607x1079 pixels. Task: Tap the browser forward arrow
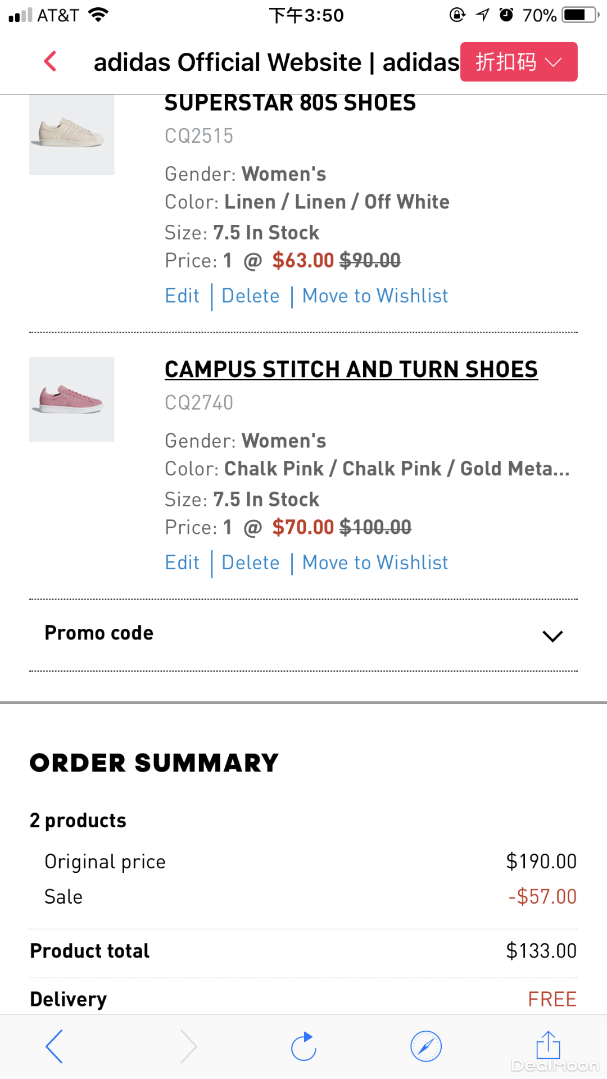pos(189,1046)
